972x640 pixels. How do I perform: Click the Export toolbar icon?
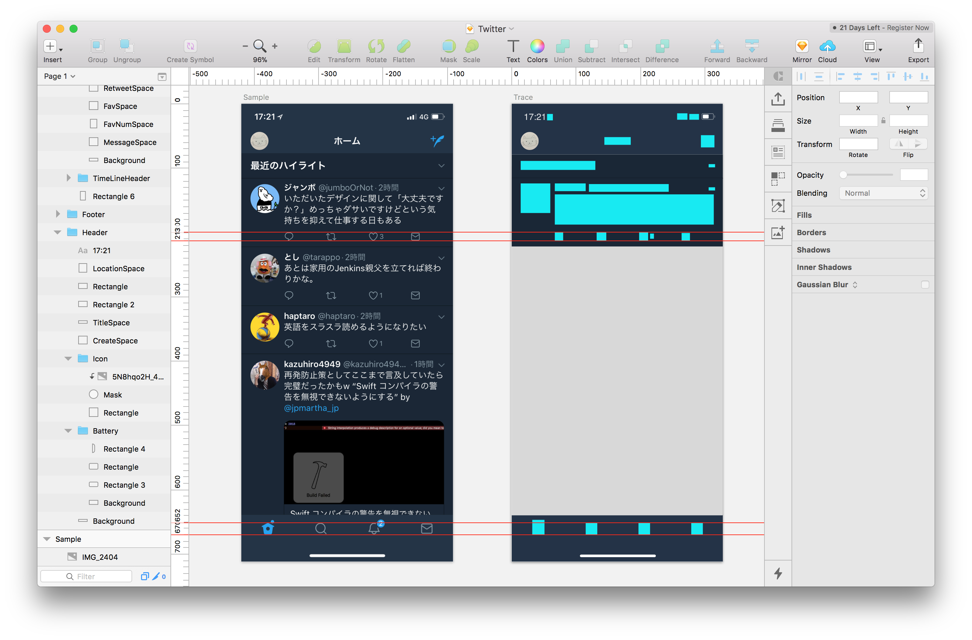click(x=919, y=46)
